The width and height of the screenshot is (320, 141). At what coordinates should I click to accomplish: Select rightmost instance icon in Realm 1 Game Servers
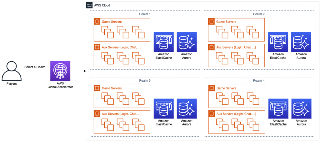(x=138, y=32)
